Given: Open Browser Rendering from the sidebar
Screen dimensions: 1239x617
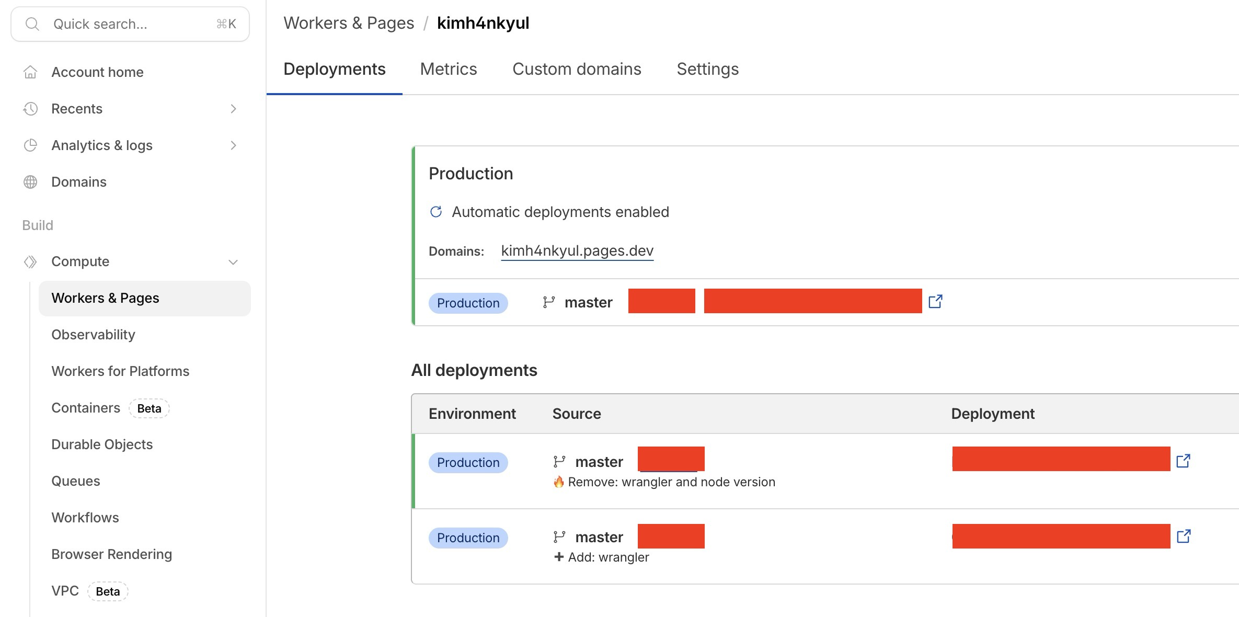Looking at the screenshot, I should (111, 554).
